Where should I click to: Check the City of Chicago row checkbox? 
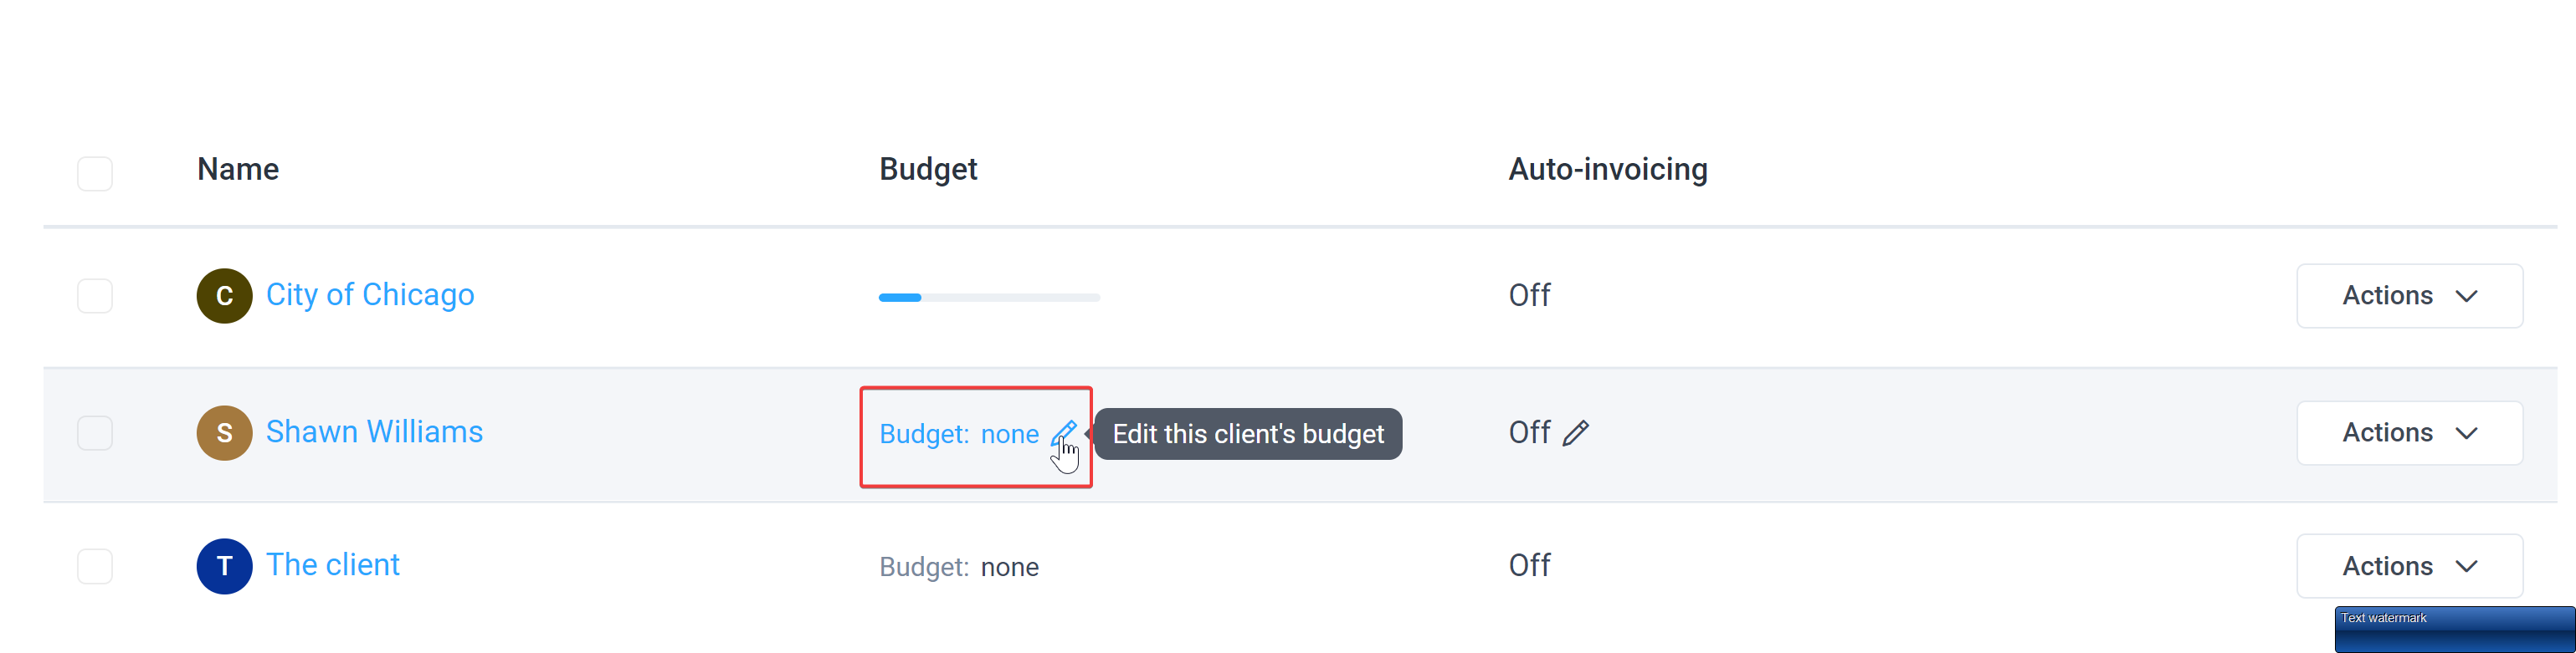pyautogui.click(x=95, y=295)
